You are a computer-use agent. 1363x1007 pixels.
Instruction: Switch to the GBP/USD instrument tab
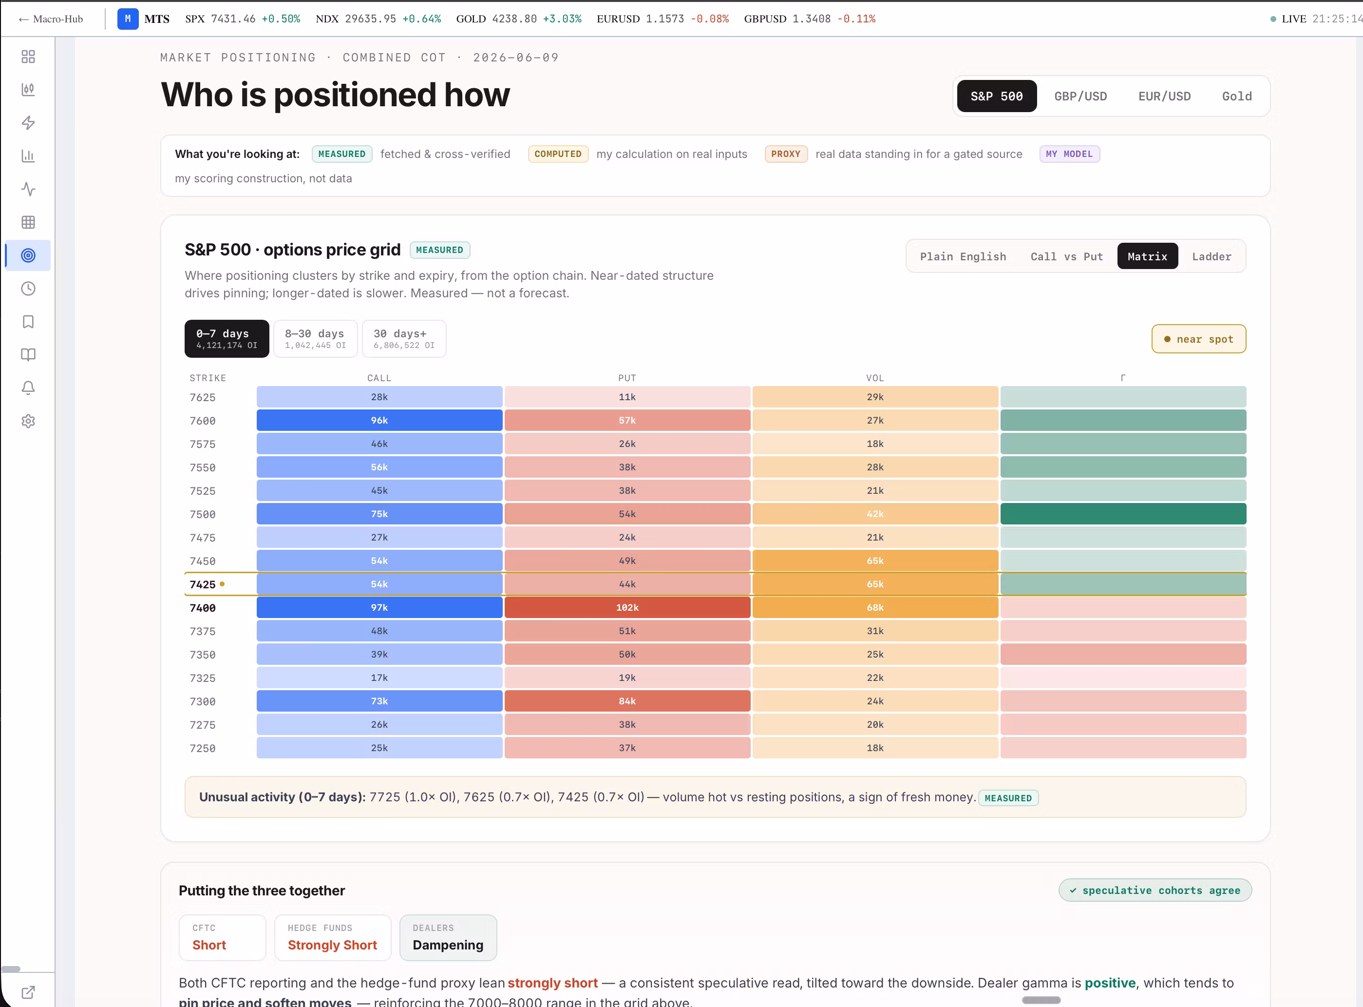click(x=1080, y=97)
